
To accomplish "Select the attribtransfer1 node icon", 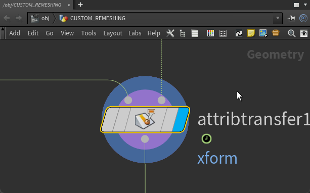I will coord(145,119).
